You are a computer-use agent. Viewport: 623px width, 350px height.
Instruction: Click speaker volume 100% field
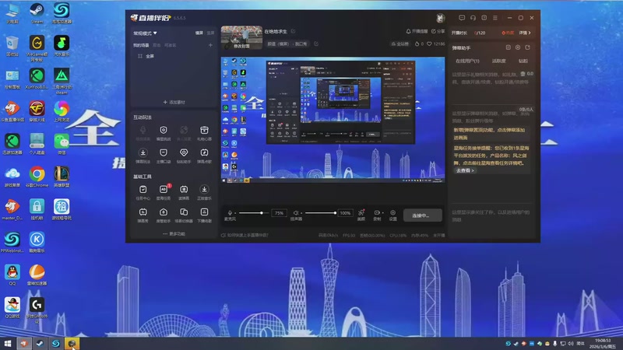pos(345,213)
